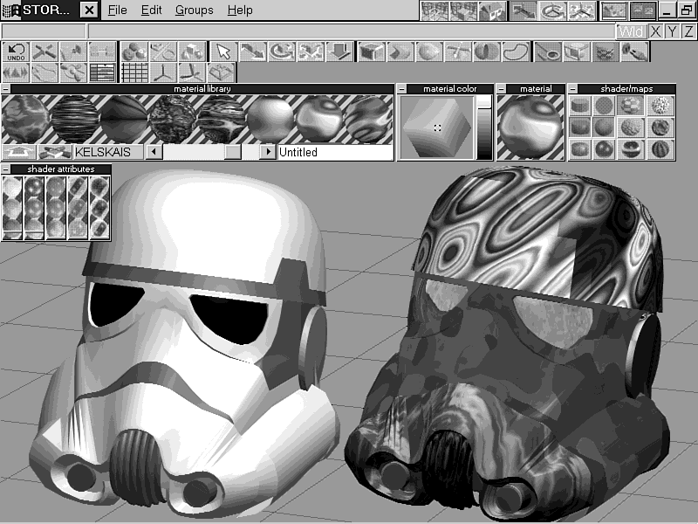Activate the Object Rotate tool
Viewport: 698px width, 524px height.
point(281,52)
